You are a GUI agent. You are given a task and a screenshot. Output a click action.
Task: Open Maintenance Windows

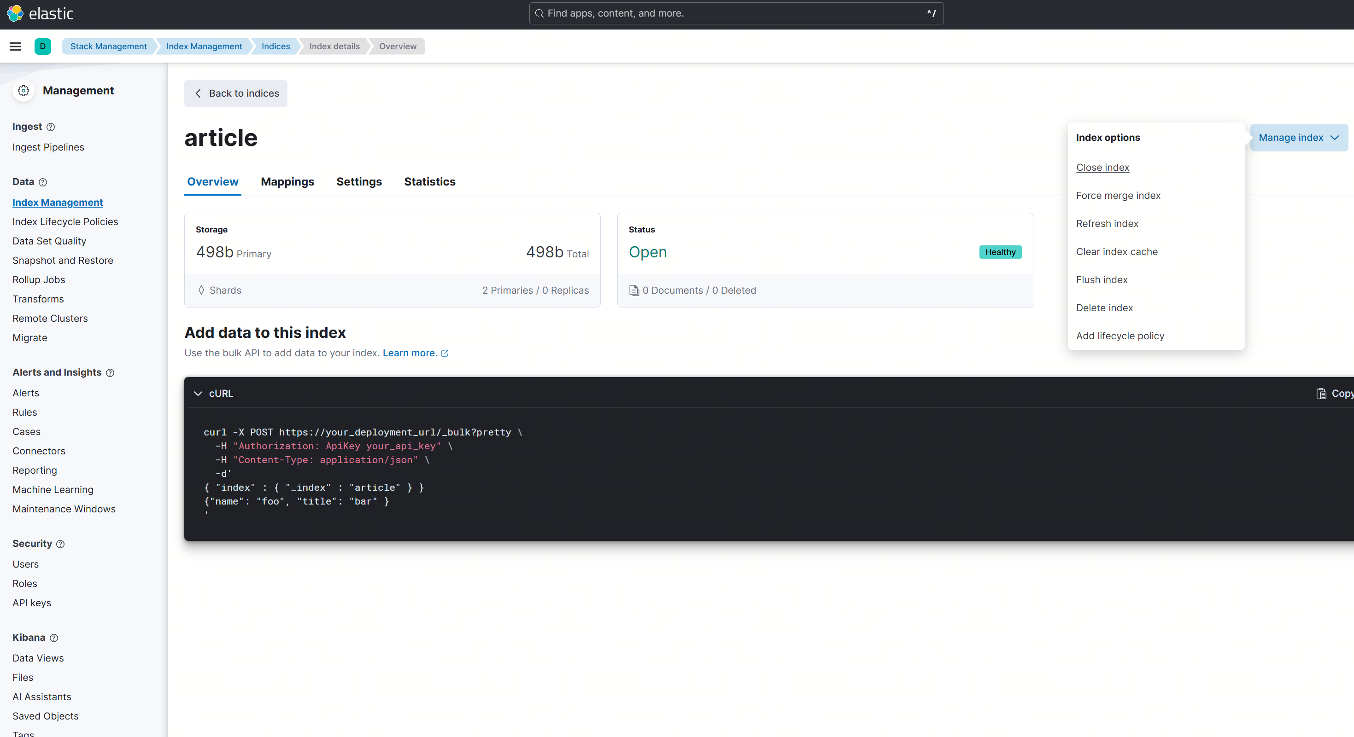[x=64, y=510]
